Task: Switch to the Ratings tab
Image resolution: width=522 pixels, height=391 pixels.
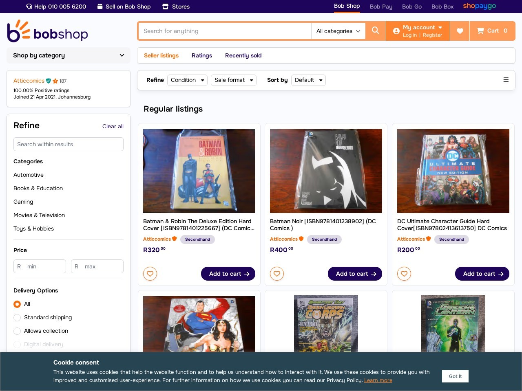Action: pyautogui.click(x=202, y=55)
